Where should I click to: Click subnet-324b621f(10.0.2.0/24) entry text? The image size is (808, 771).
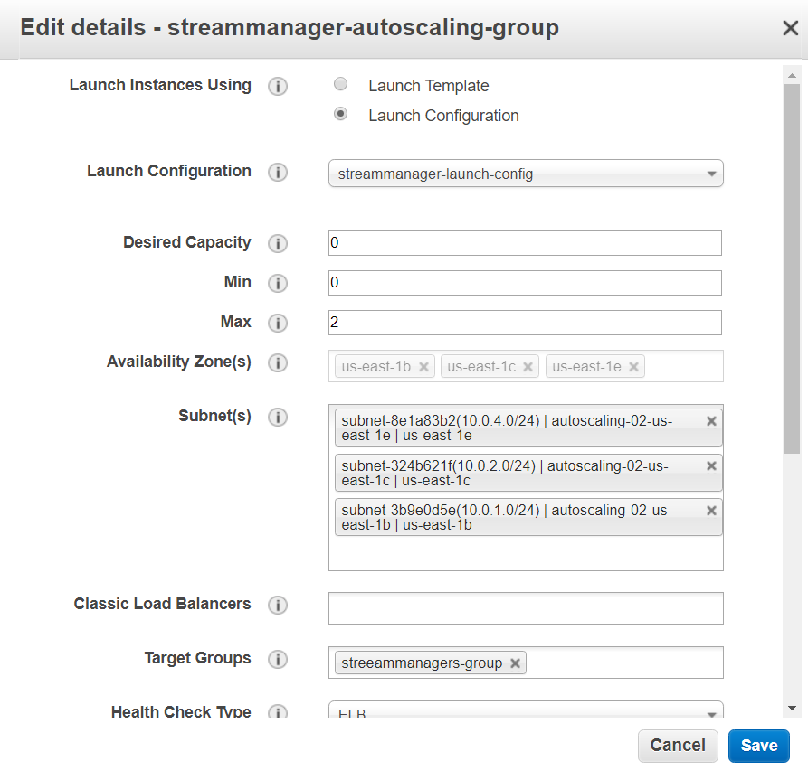[x=505, y=473]
